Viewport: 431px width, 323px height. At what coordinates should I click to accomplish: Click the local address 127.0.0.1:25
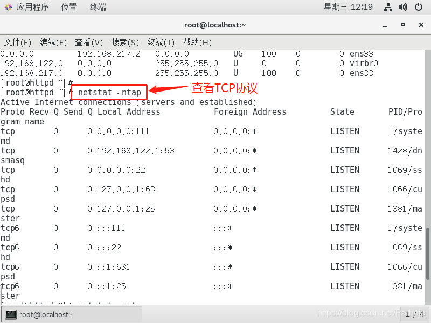(x=126, y=209)
